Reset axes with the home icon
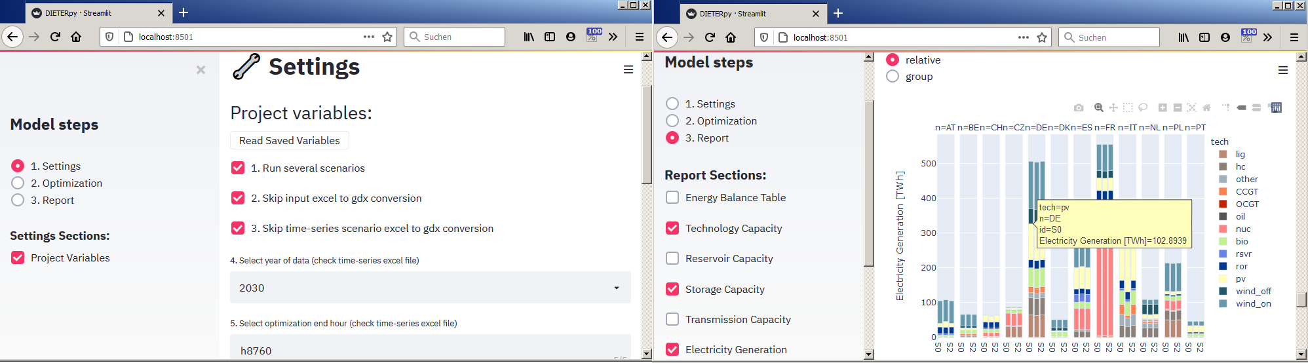Screen dimensions: 1308x363 1206,107
